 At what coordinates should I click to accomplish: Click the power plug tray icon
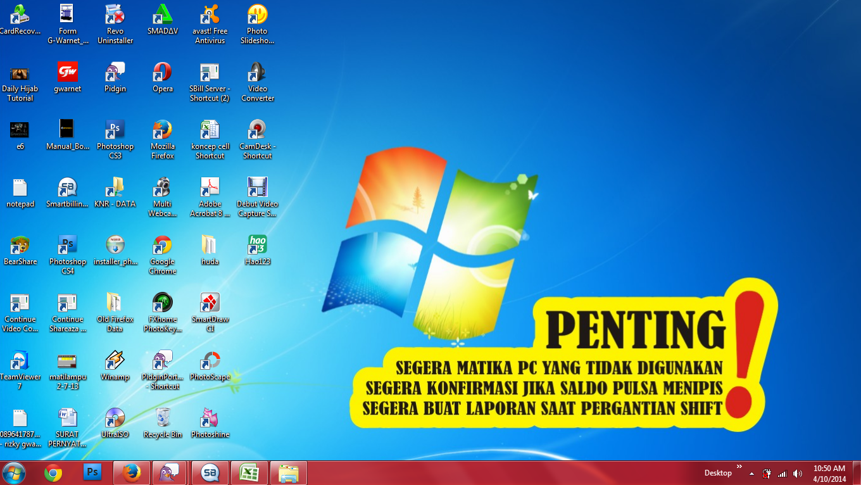coord(767,474)
